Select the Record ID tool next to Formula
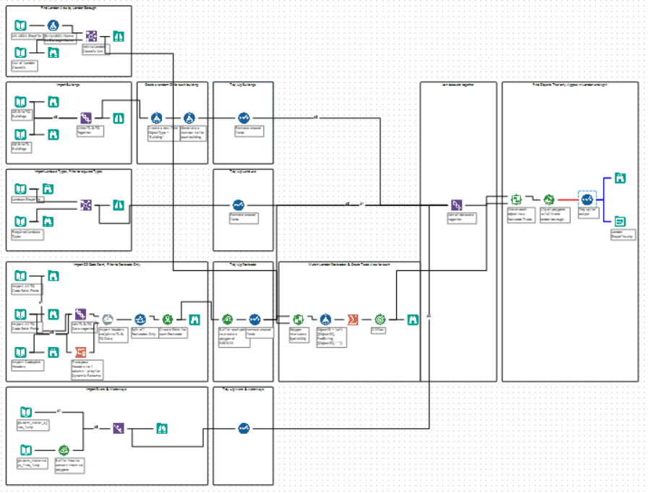Viewport: 648px width, 493px height. pyautogui.click(x=189, y=118)
